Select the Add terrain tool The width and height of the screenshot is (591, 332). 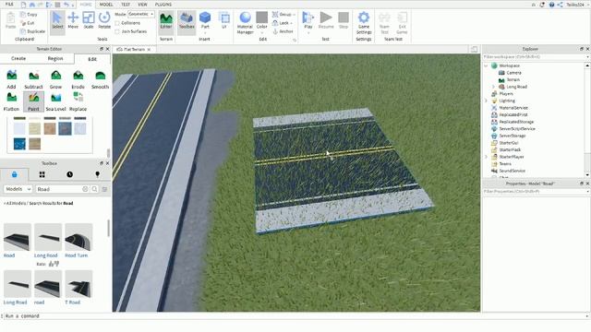point(11,79)
